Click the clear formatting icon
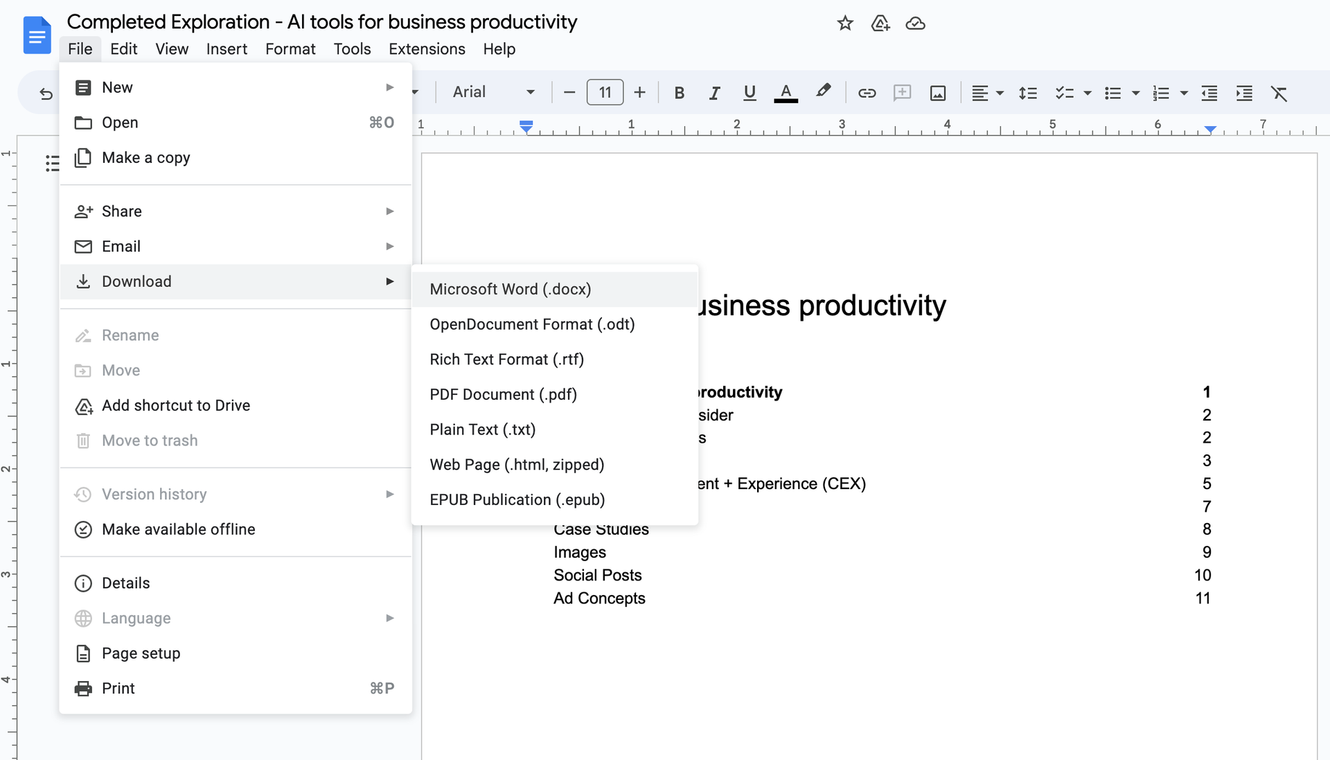1330x760 pixels. tap(1279, 92)
